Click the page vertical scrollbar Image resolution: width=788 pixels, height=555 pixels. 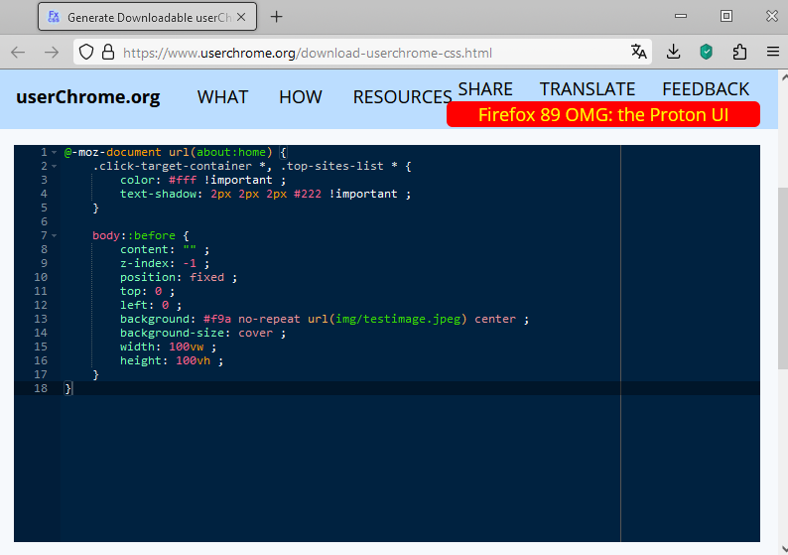tap(781, 248)
